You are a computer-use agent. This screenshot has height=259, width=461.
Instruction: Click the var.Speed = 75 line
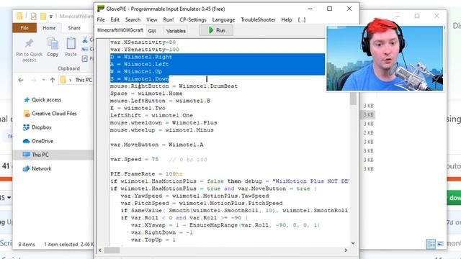pyautogui.click(x=158, y=160)
